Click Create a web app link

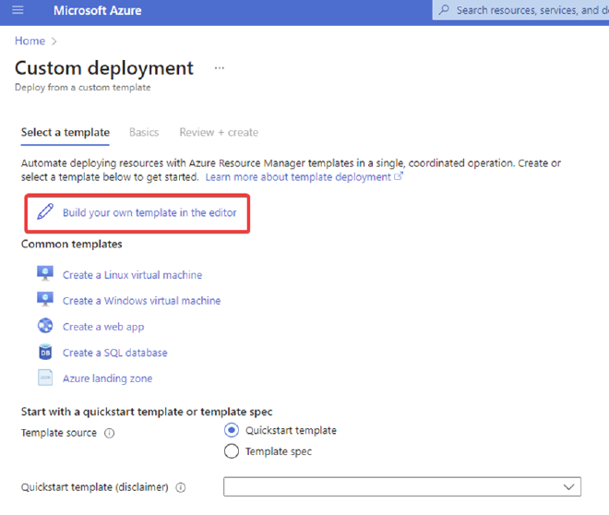103,327
